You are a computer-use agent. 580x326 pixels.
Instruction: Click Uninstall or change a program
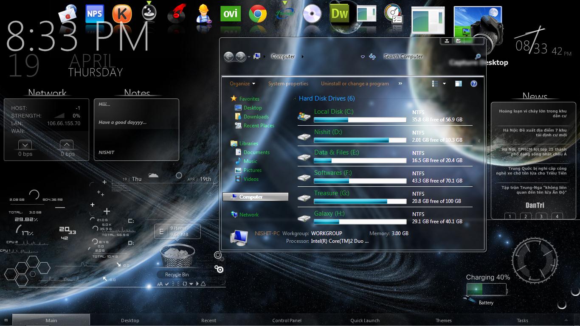(x=355, y=84)
